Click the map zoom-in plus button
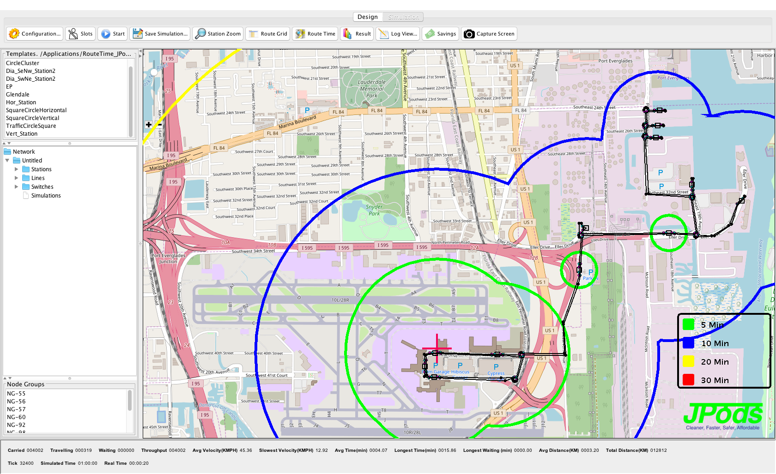Image resolution: width=776 pixels, height=474 pixels. [x=149, y=125]
